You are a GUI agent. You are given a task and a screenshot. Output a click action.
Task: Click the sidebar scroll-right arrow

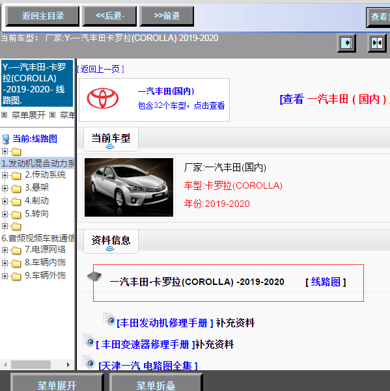pos(68,364)
